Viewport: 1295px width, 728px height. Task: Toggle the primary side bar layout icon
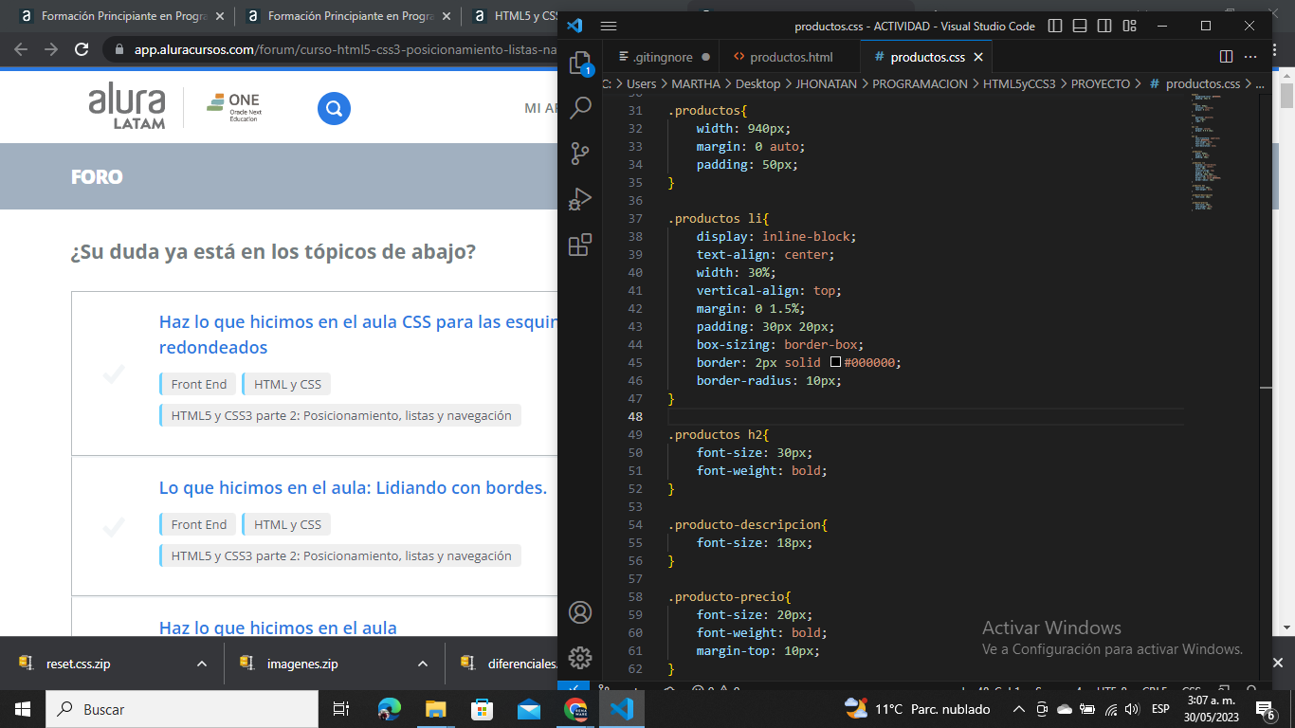pyautogui.click(x=1055, y=27)
